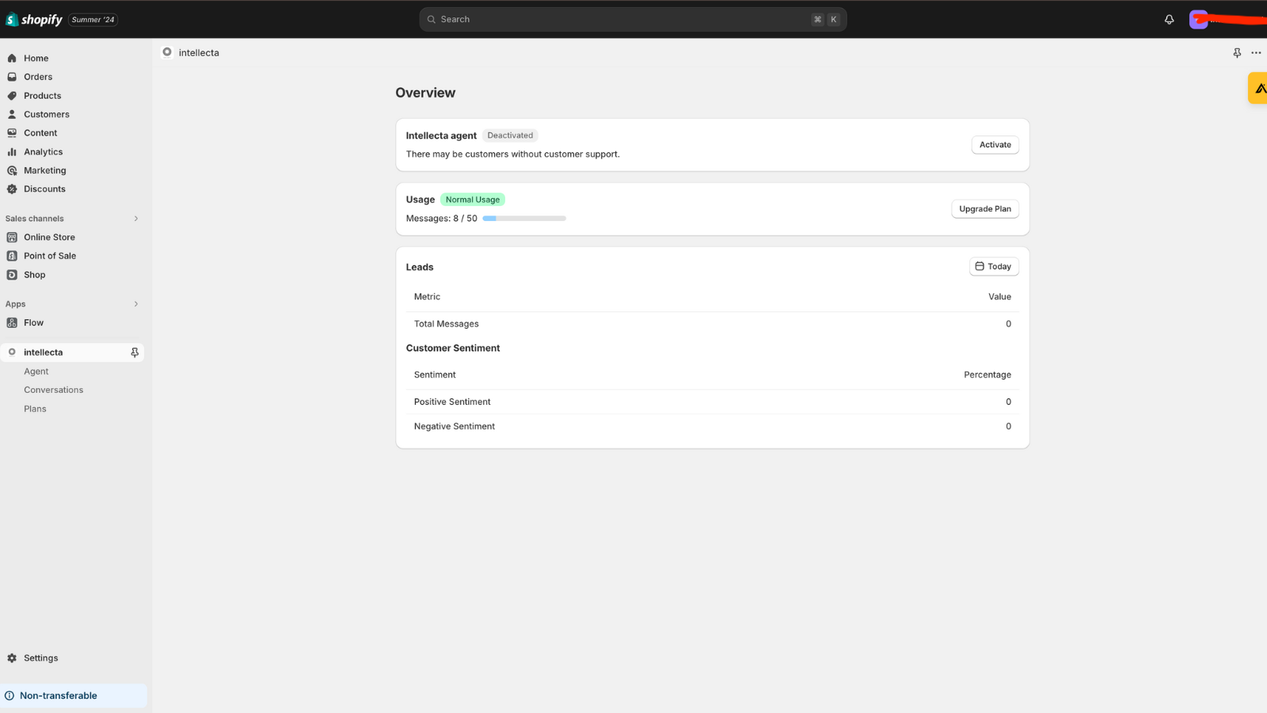Open the Today date range picker
1267x713 pixels.
pos(994,266)
